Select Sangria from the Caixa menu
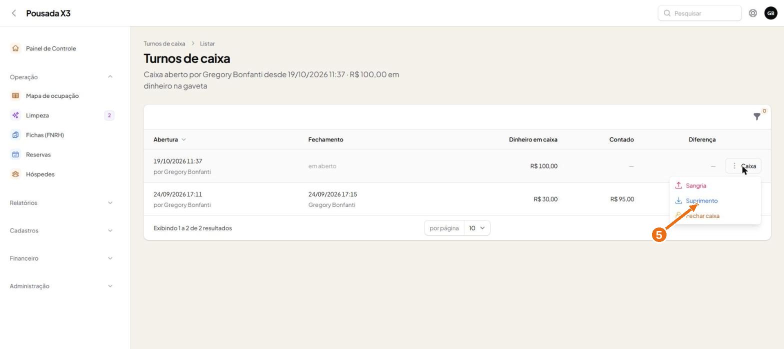Viewport: 784px width, 349px height. (715, 185)
